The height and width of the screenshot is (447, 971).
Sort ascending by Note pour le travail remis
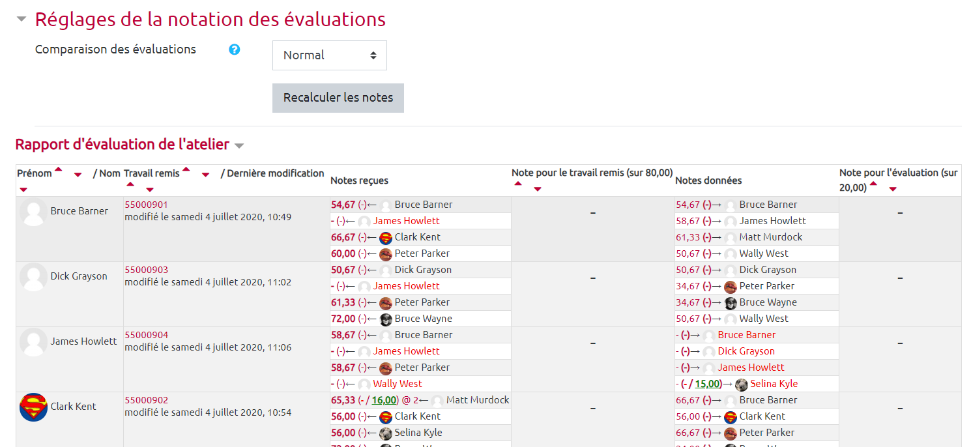click(518, 184)
